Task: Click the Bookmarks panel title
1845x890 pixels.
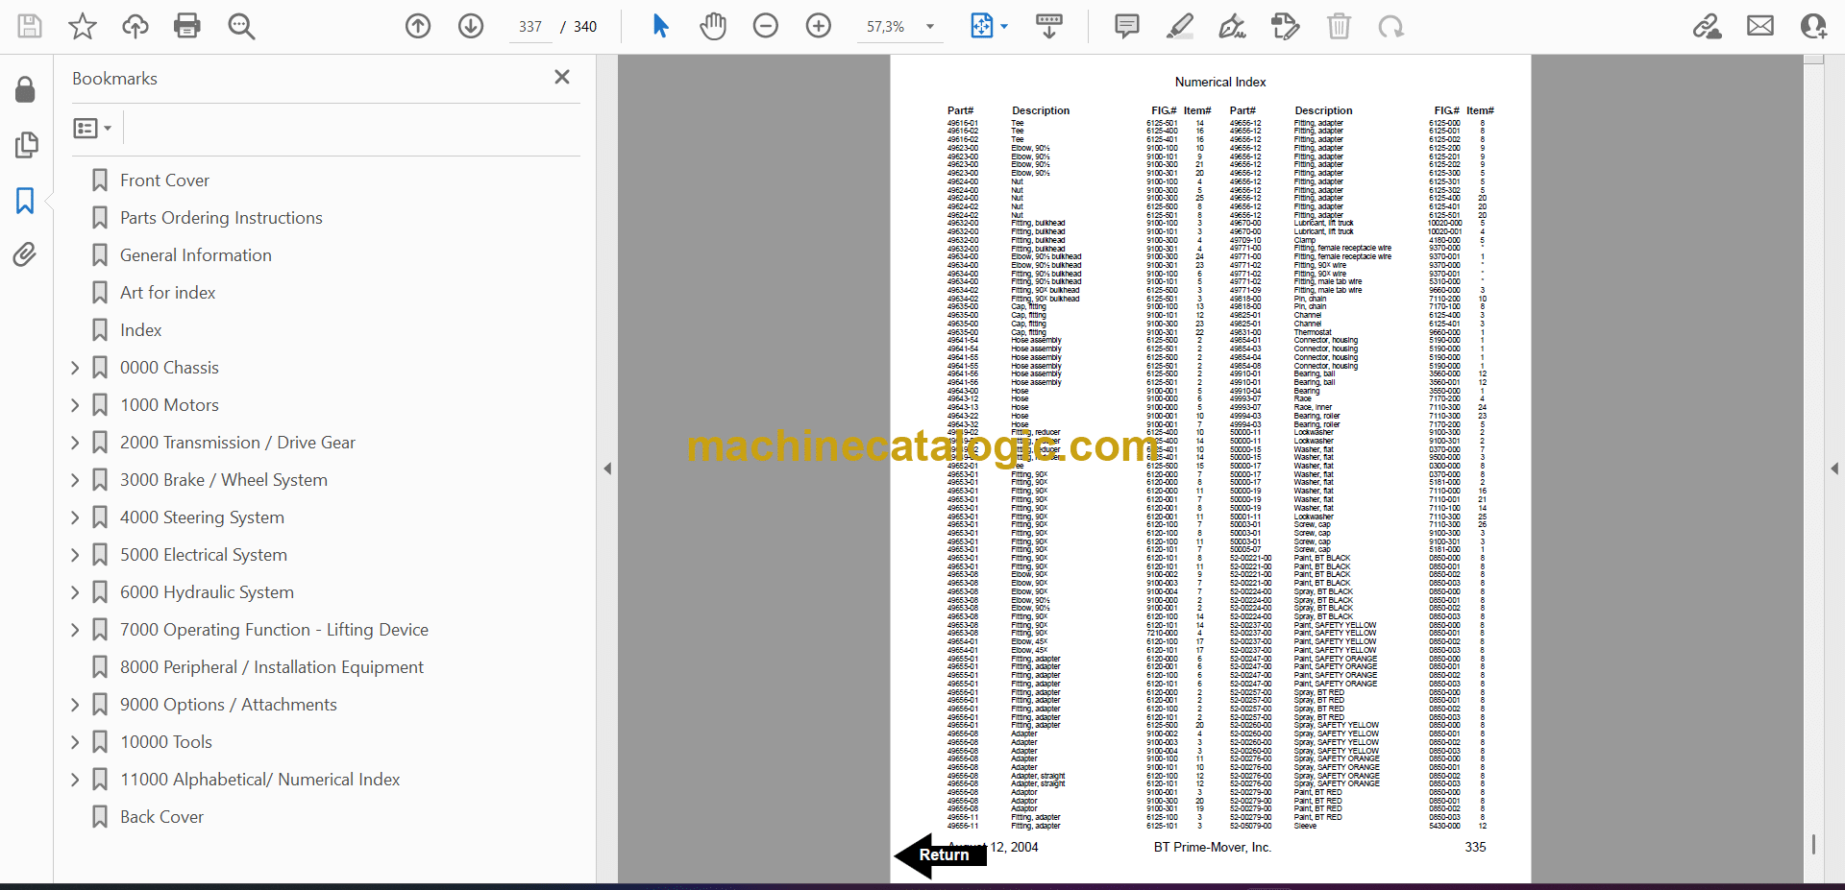Action: (114, 79)
